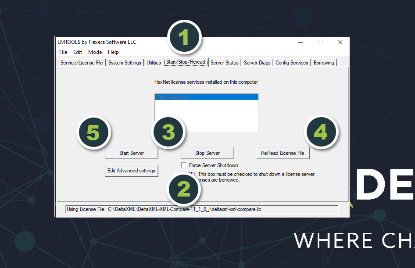Switch to the Service/License File tab

pos(82,63)
